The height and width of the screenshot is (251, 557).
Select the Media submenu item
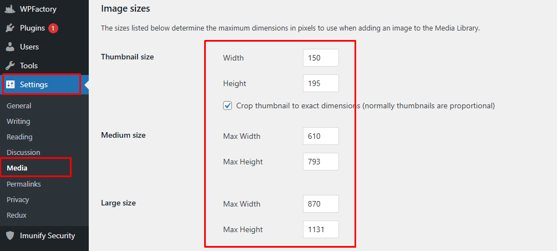pyautogui.click(x=17, y=168)
